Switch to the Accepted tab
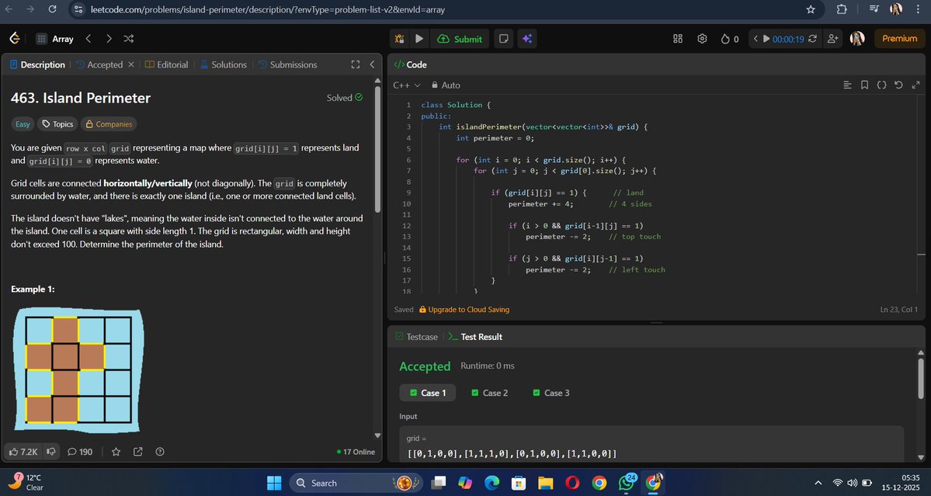Image resolution: width=931 pixels, height=496 pixels. pos(99,64)
